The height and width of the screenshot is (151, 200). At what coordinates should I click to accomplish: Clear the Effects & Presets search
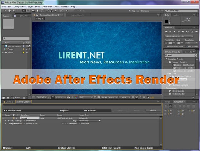coord(196,56)
